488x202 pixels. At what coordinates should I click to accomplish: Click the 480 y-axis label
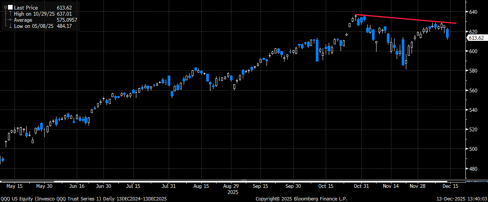click(473, 169)
